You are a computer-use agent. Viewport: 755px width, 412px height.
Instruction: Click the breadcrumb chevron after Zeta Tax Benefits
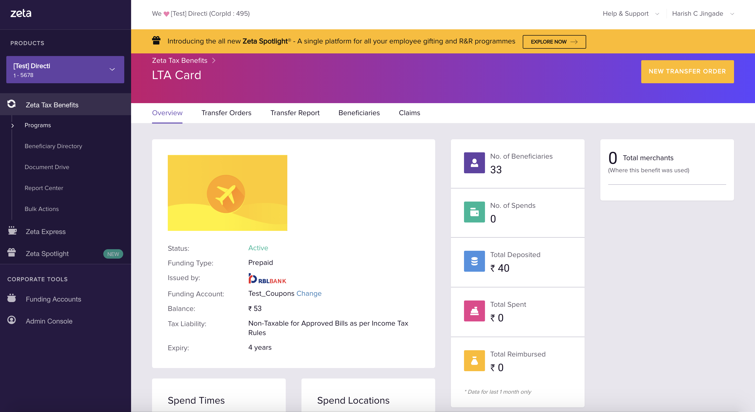coord(214,60)
